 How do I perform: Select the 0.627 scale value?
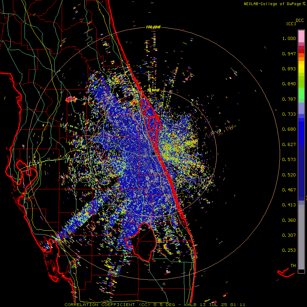[x=289, y=145]
